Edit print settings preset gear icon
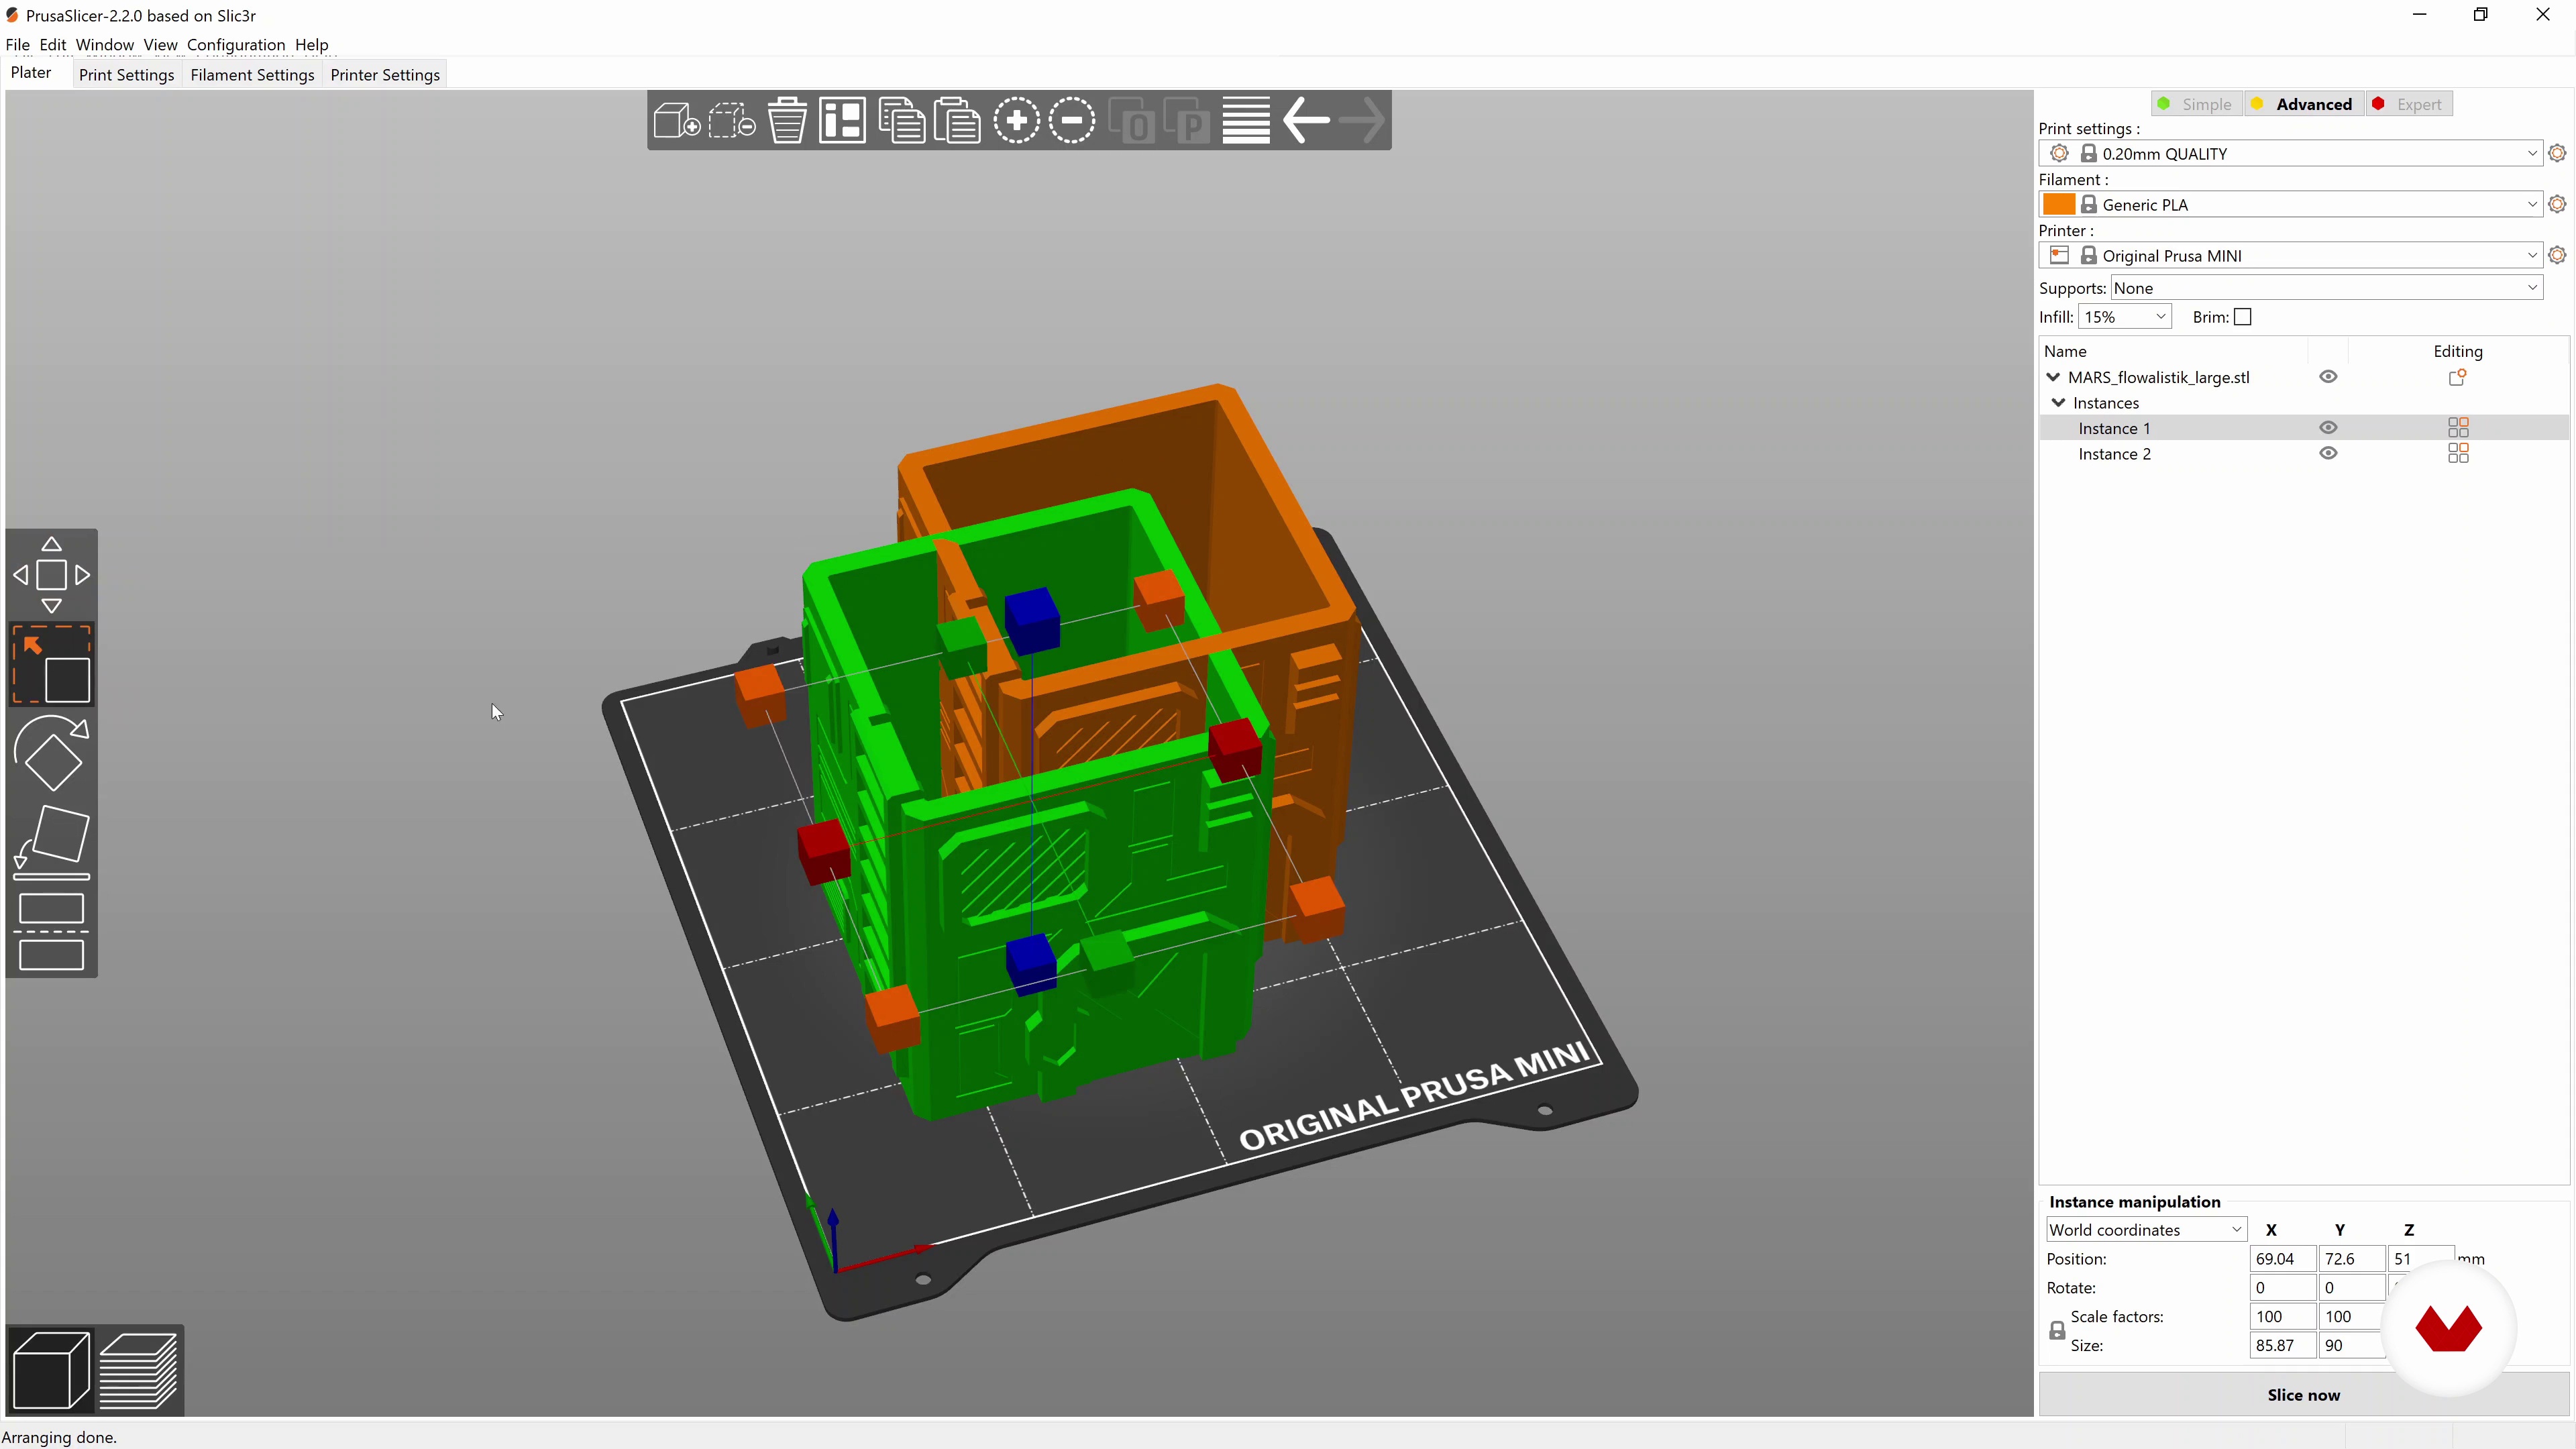2576x1449 pixels. (x=2557, y=153)
